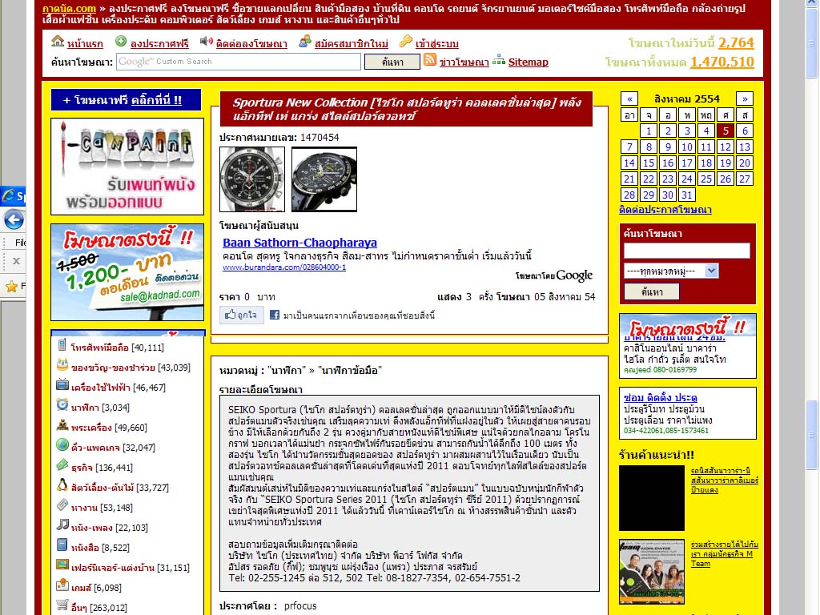This screenshot has height=615, width=820.
Task: Open the สมัครสมาชิกใหม่ menu link
Action: click(x=352, y=44)
